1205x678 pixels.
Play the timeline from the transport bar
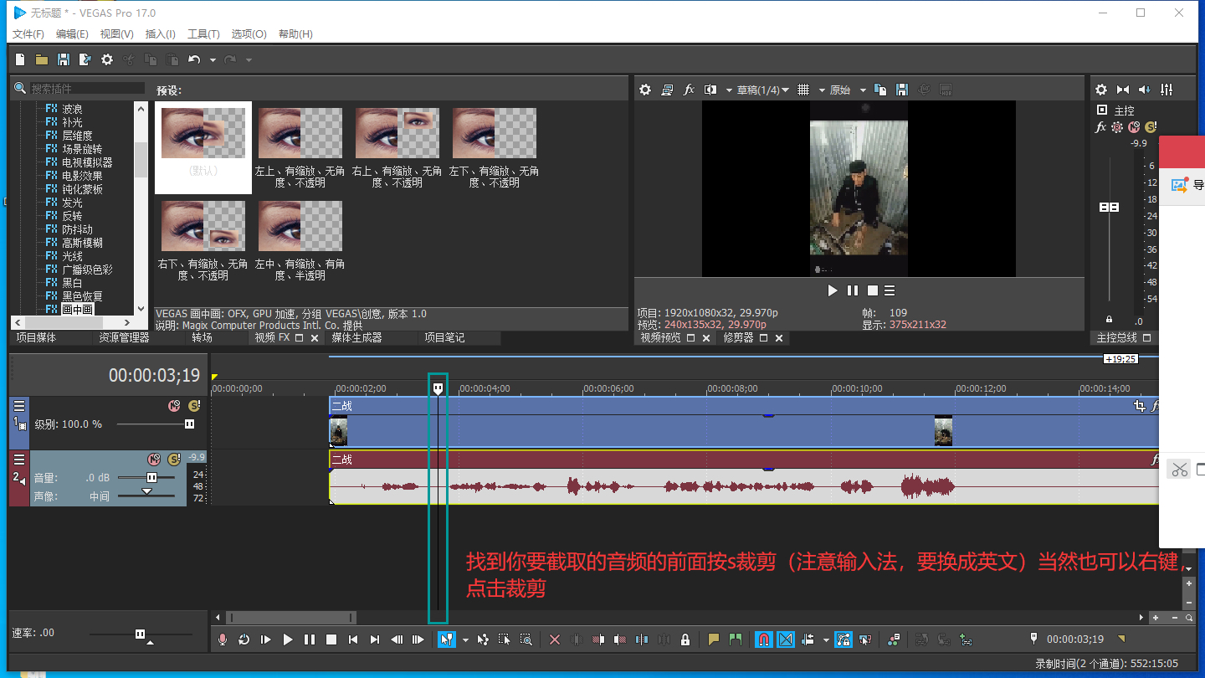point(288,639)
